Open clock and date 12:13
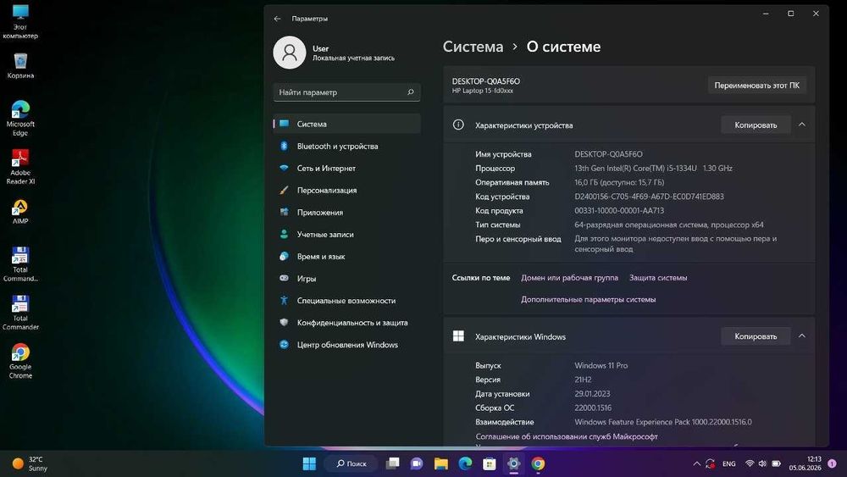The height and width of the screenshot is (477, 847). click(805, 463)
